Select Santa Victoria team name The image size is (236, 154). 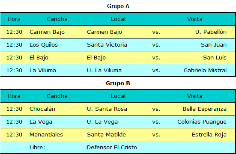(x=107, y=45)
